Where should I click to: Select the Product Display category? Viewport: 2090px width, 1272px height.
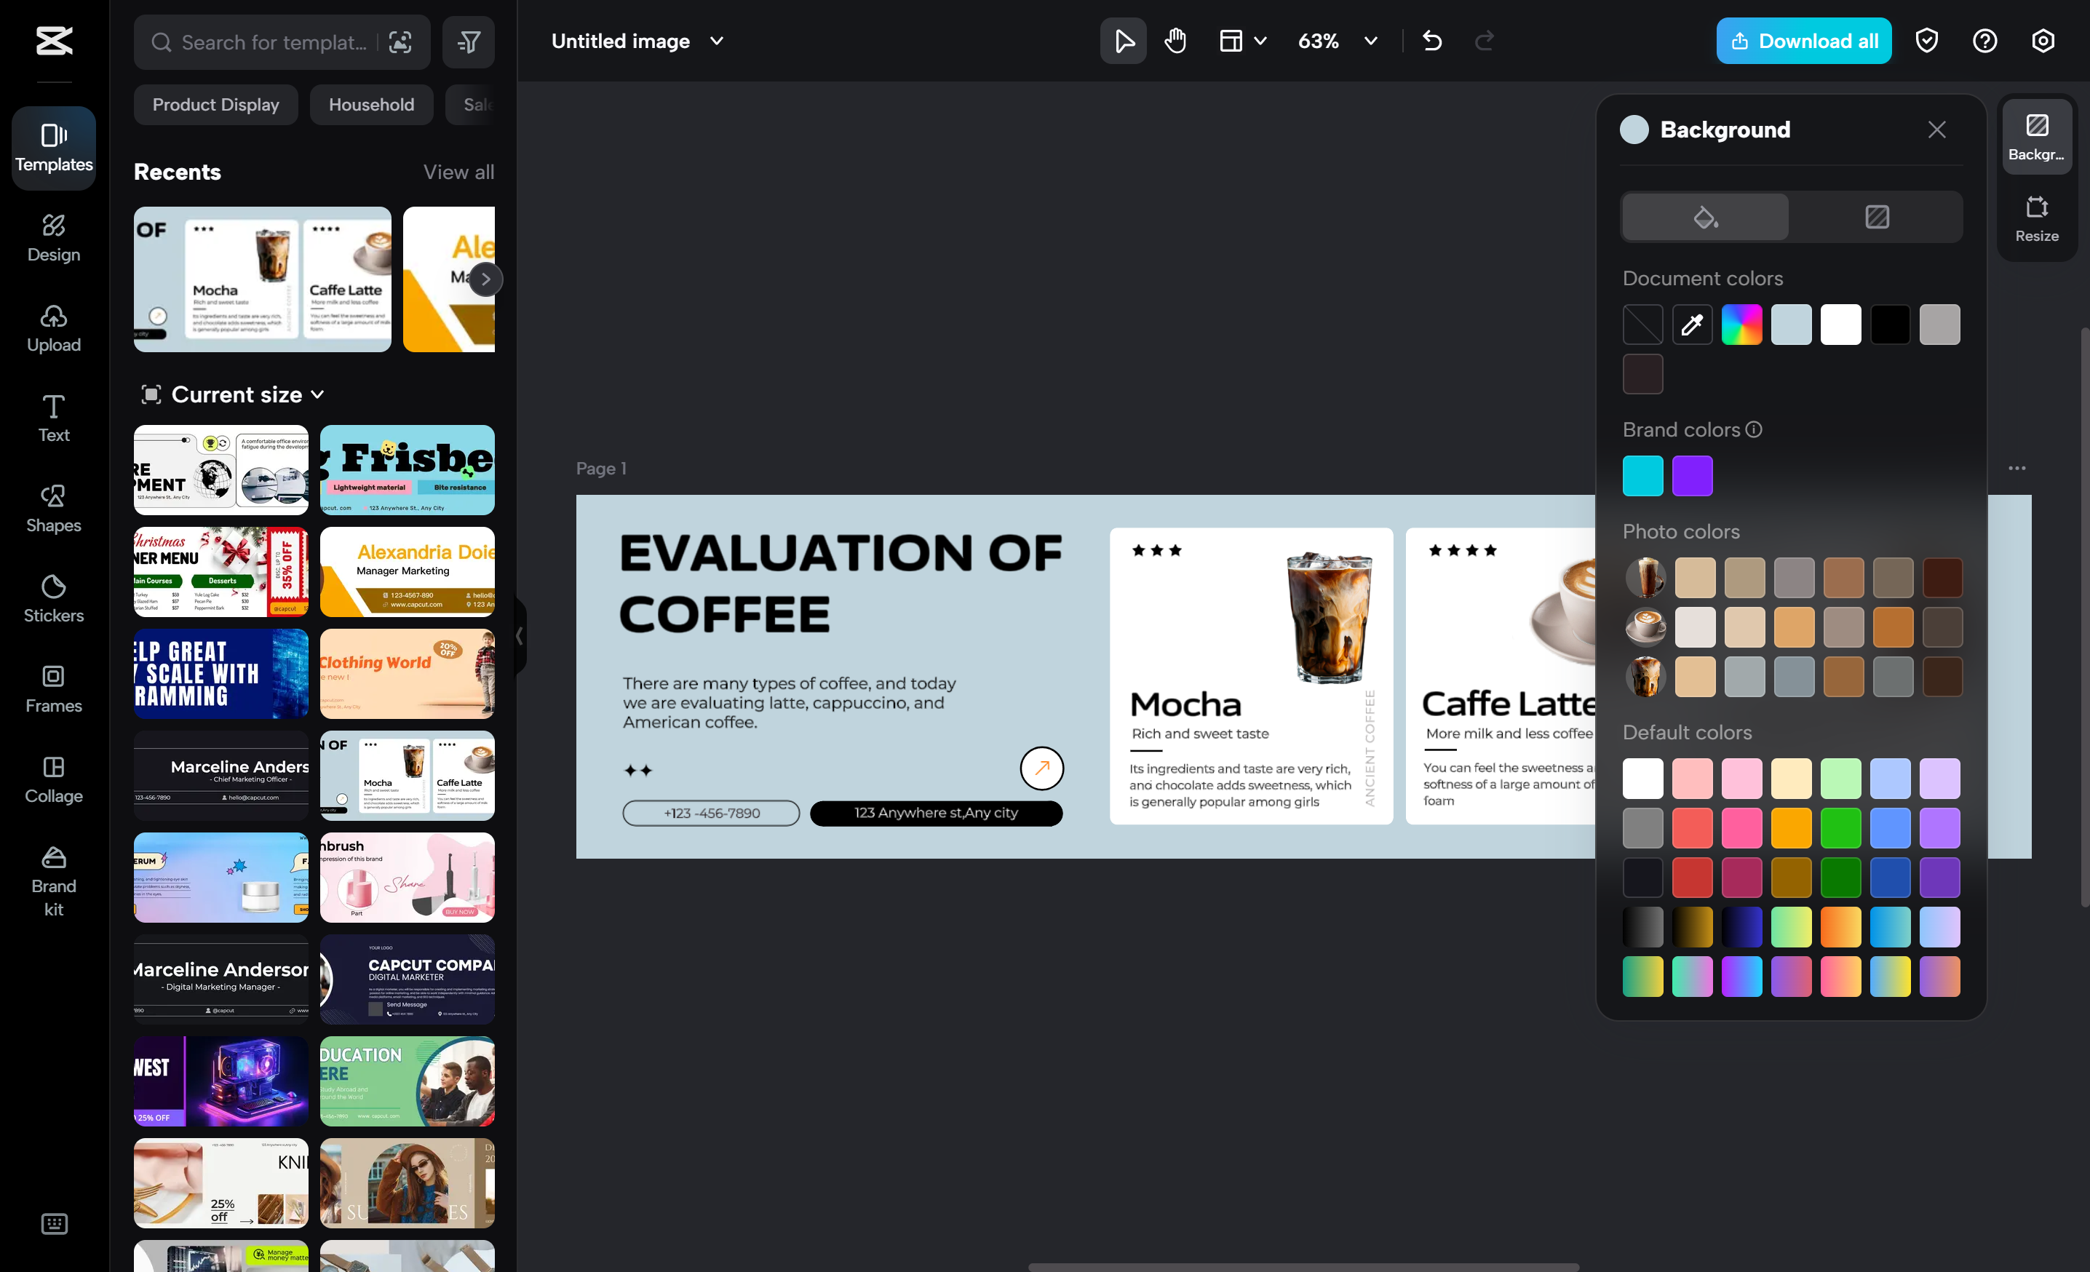pos(215,104)
